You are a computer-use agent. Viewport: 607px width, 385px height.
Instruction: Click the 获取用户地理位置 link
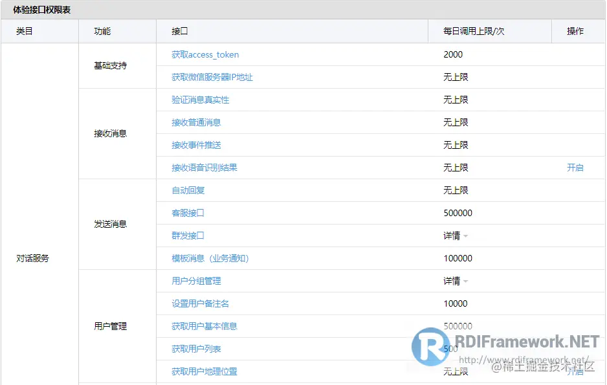[x=204, y=371]
